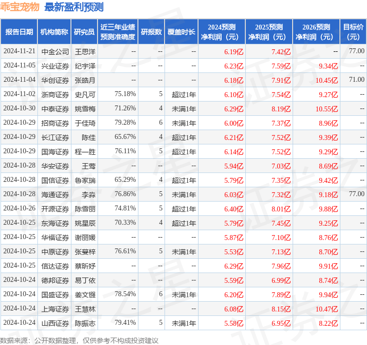Select the 华安证券 institution cell
367x345 pixels.
[55, 166]
